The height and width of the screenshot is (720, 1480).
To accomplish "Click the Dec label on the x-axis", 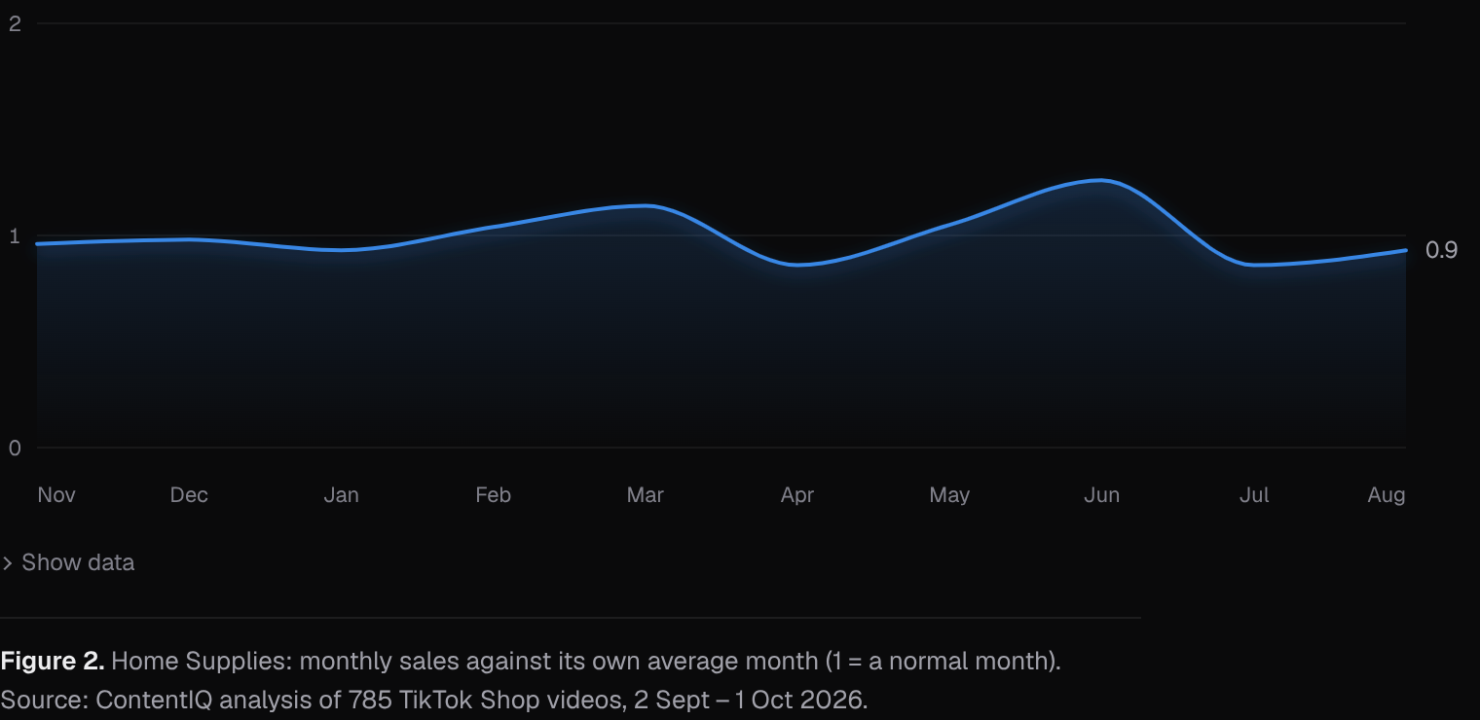I will (189, 495).
